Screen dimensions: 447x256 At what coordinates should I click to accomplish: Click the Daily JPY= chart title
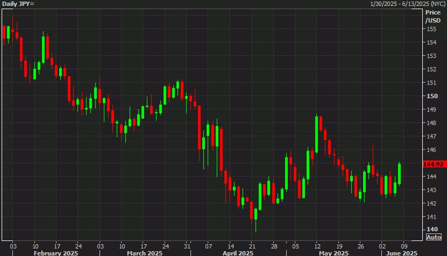[18, 4]
